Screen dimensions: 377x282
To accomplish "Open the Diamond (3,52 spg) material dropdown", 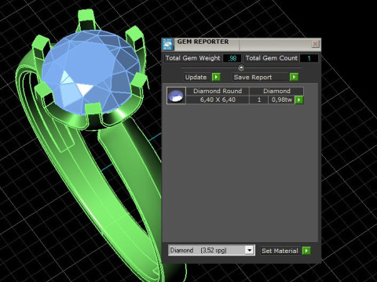I will tap(211, 251).
